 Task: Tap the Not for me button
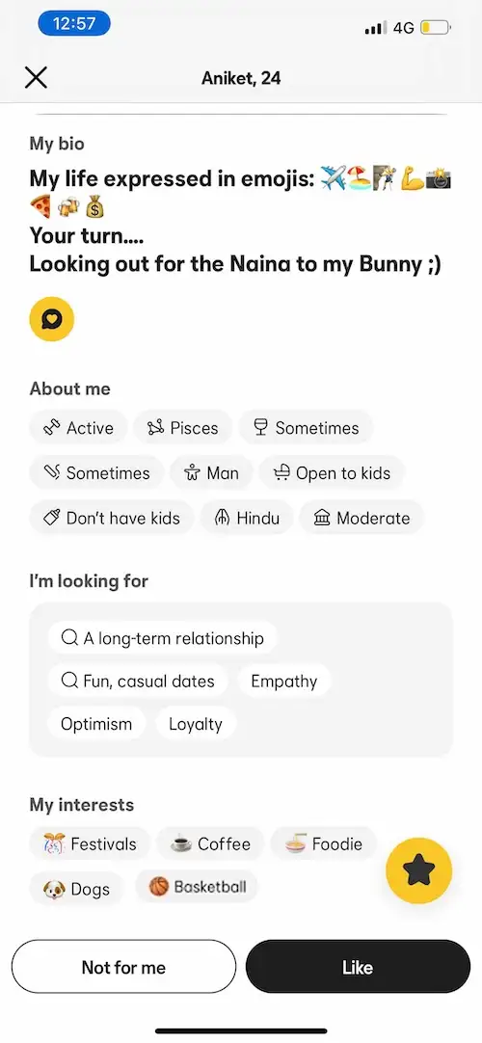[123, 967]
